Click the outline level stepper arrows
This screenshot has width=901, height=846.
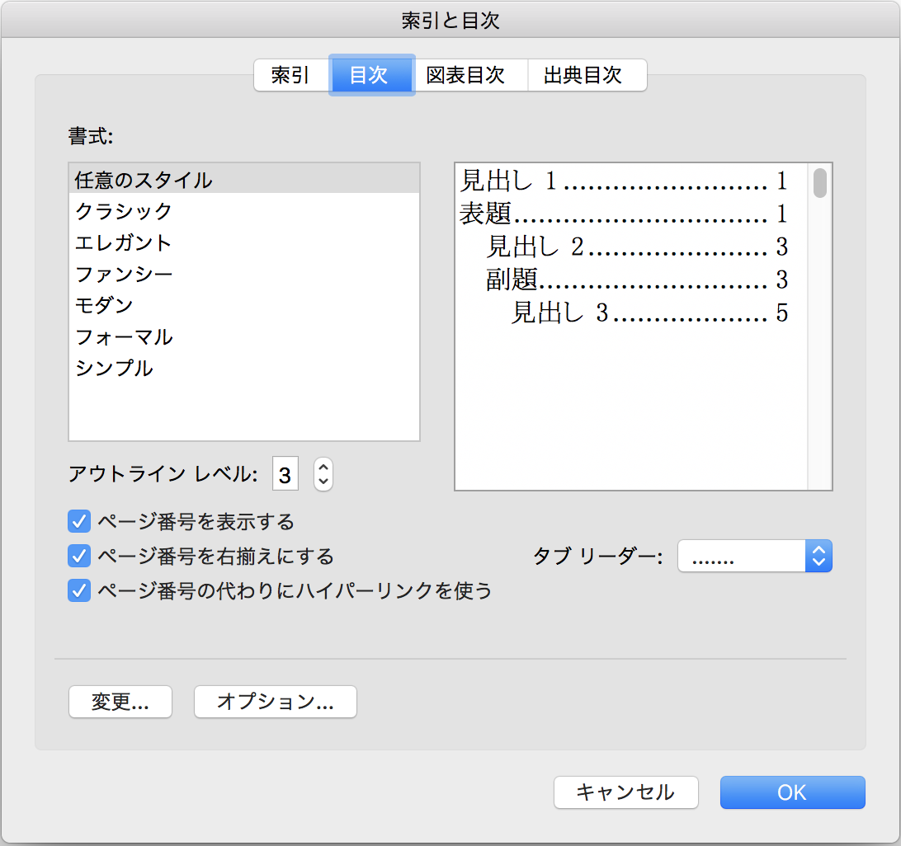(323, 475)
